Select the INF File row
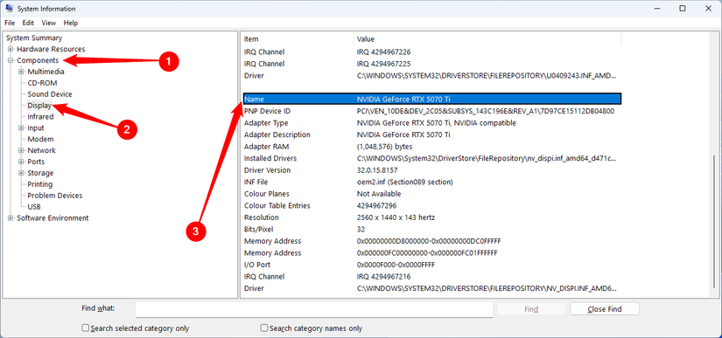The width and height of the screenshot is (722, 338). point(432,183)
